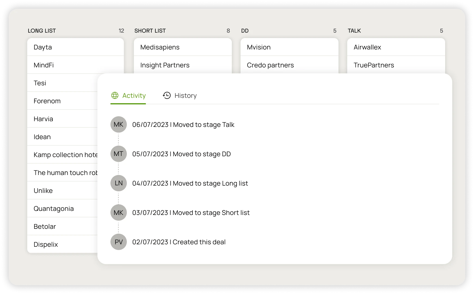Open the Airwallex card in Talk column
474x294 pixels.
click(x=396, y=47)
